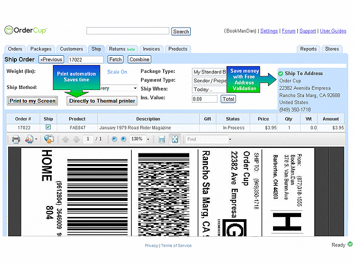Click the page number field showing 1
The height and width of the screenshot is (265, 353).
click(88, 139)
